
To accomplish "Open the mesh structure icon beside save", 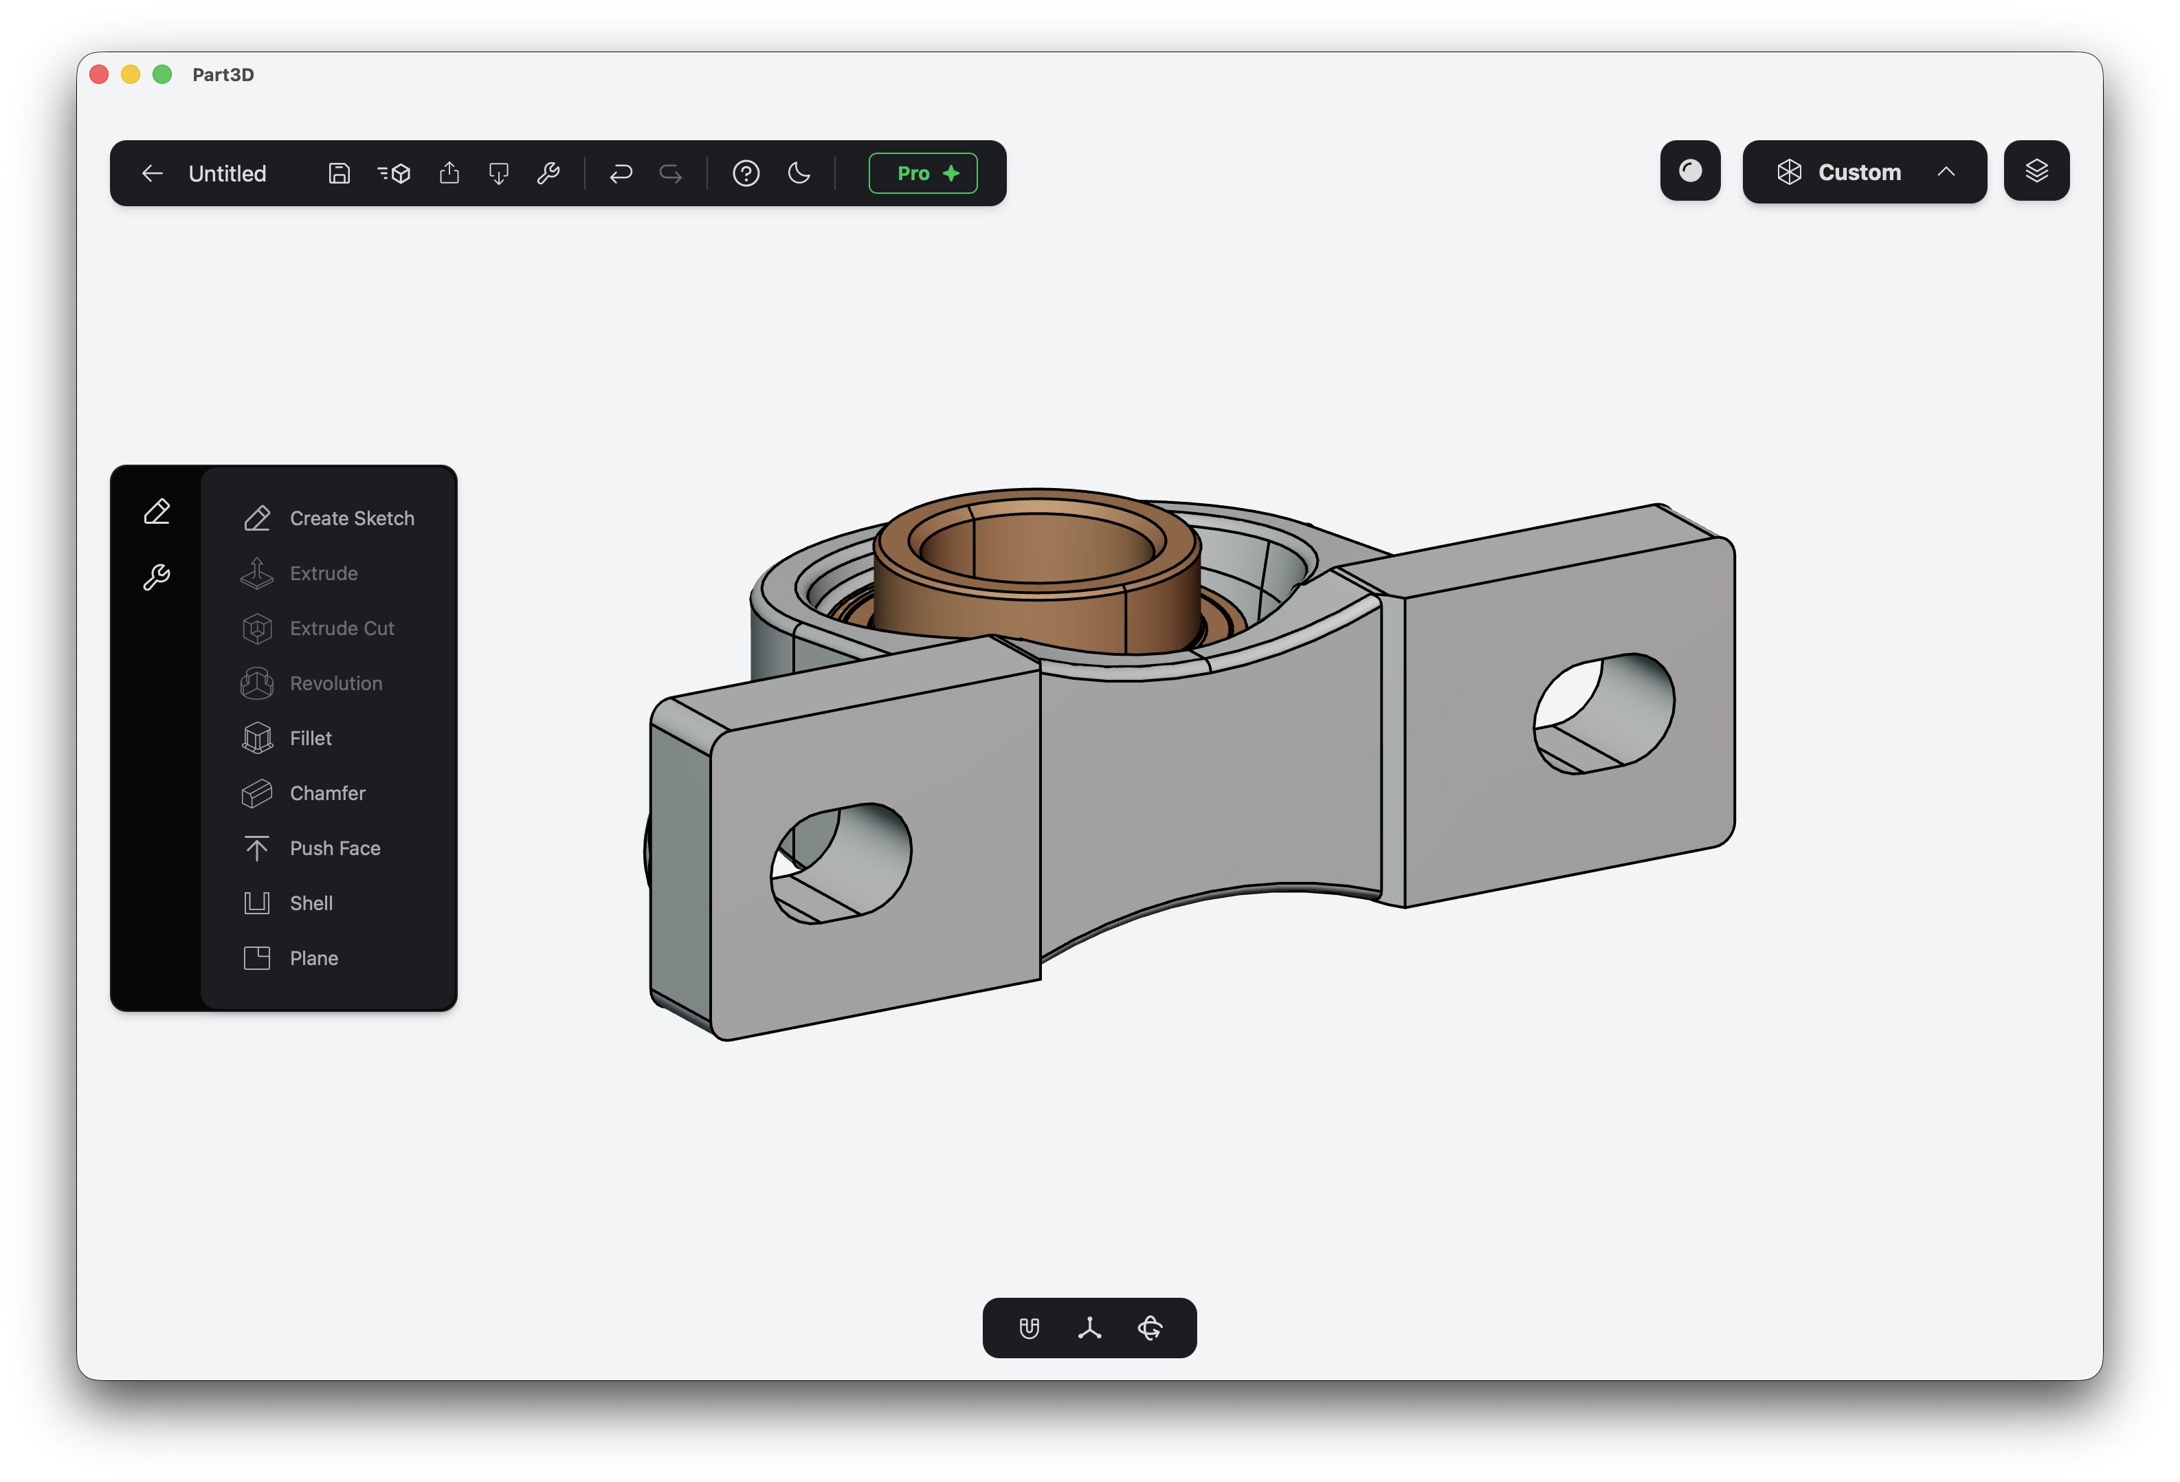I will point(394,173).
